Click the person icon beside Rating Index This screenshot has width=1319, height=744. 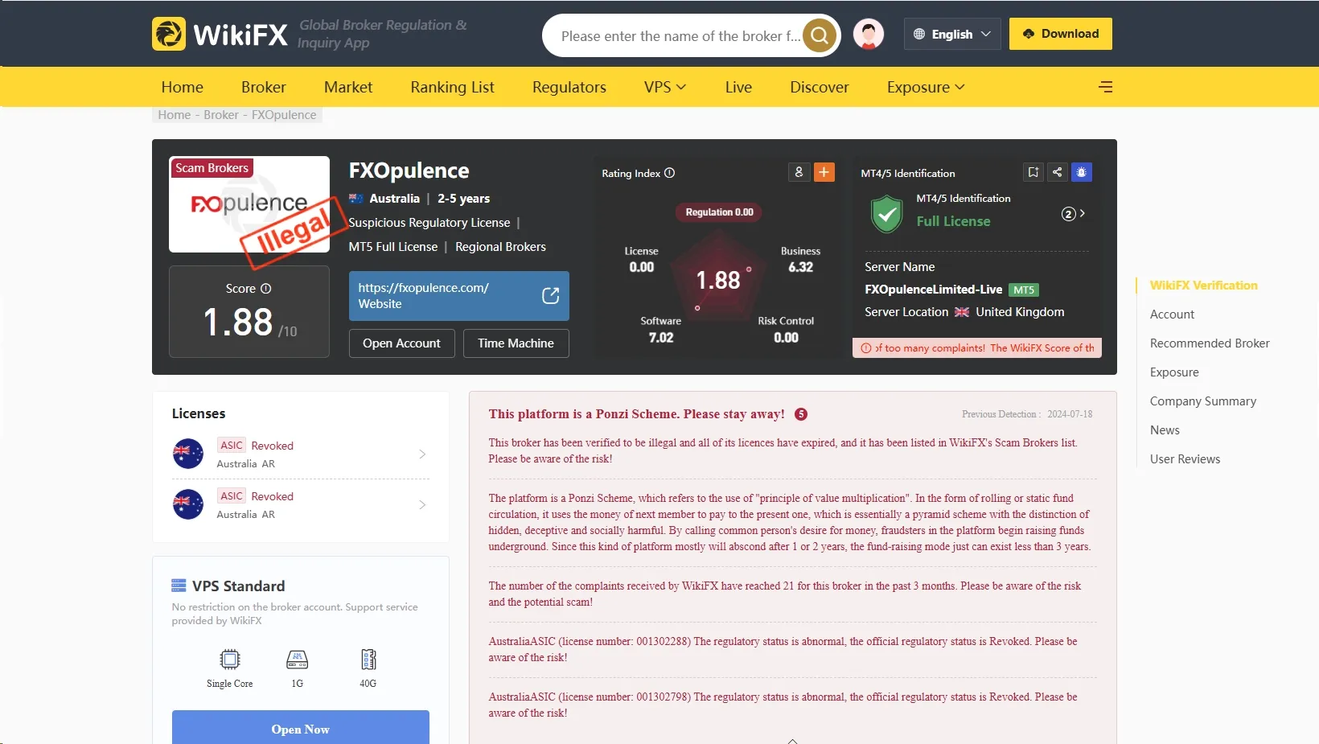tap(799, 172)
